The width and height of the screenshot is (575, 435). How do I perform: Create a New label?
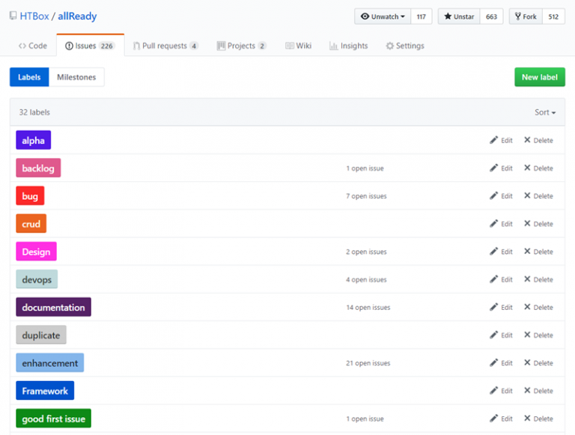(x=539, y=77)
